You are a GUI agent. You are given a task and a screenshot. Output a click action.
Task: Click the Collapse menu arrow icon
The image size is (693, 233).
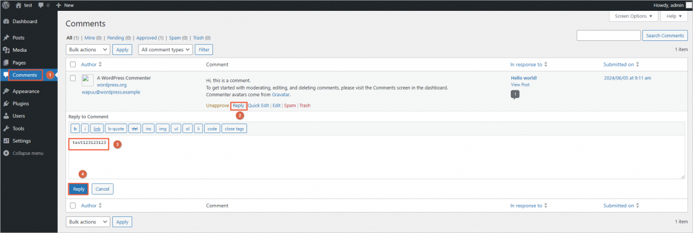[x=6, y=153]
